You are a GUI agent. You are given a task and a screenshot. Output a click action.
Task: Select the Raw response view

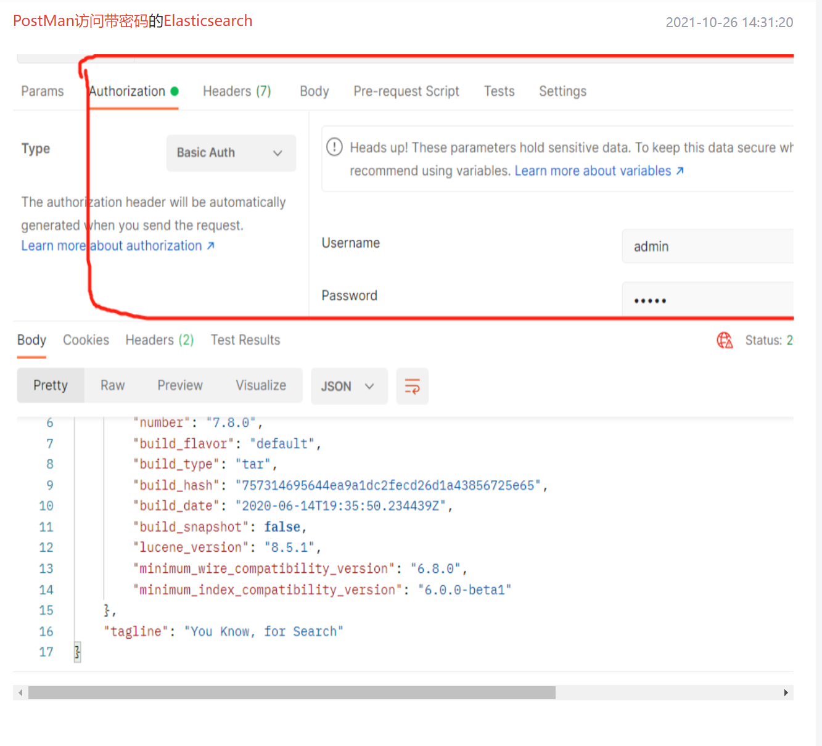click(113, 385)
